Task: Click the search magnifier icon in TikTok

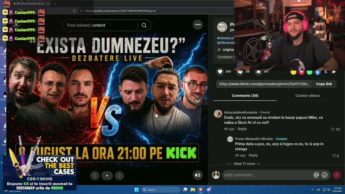Action: pos(144,25)
